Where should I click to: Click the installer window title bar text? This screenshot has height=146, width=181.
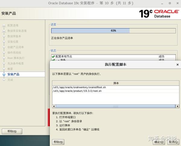point(91,3)
